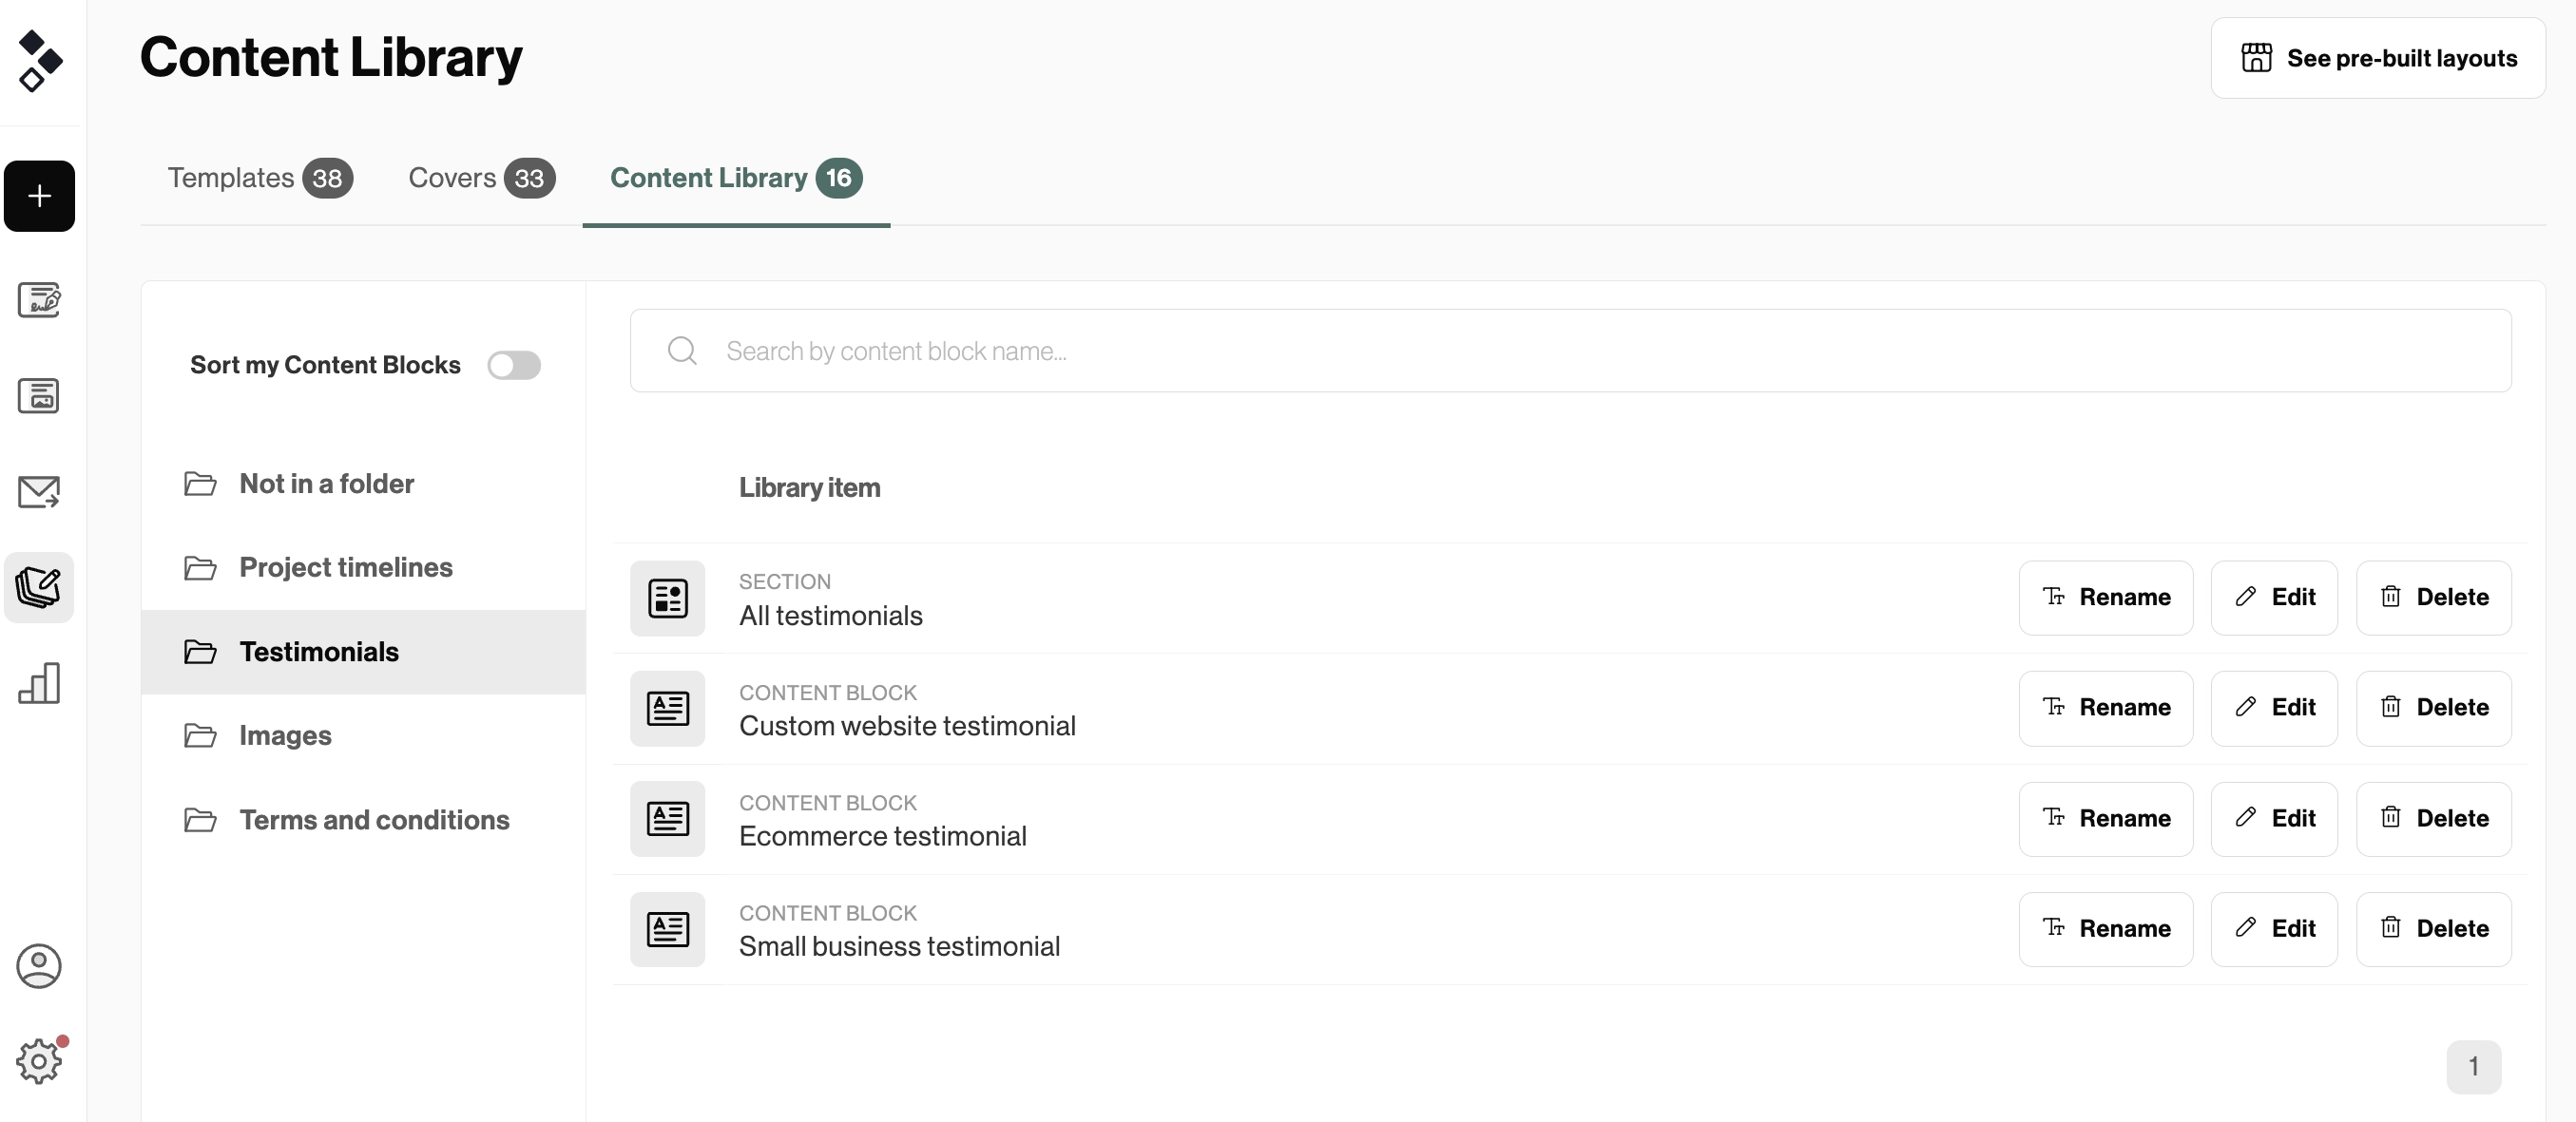2576x1122 pixels.
Task: Delete the Small business testimonial block
Action: pos(2434,929)
